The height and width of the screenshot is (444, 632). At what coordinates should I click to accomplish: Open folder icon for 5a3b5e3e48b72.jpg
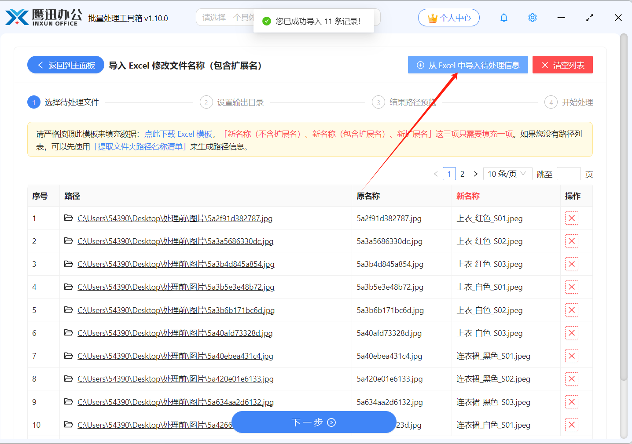click(x=69, y=287)
